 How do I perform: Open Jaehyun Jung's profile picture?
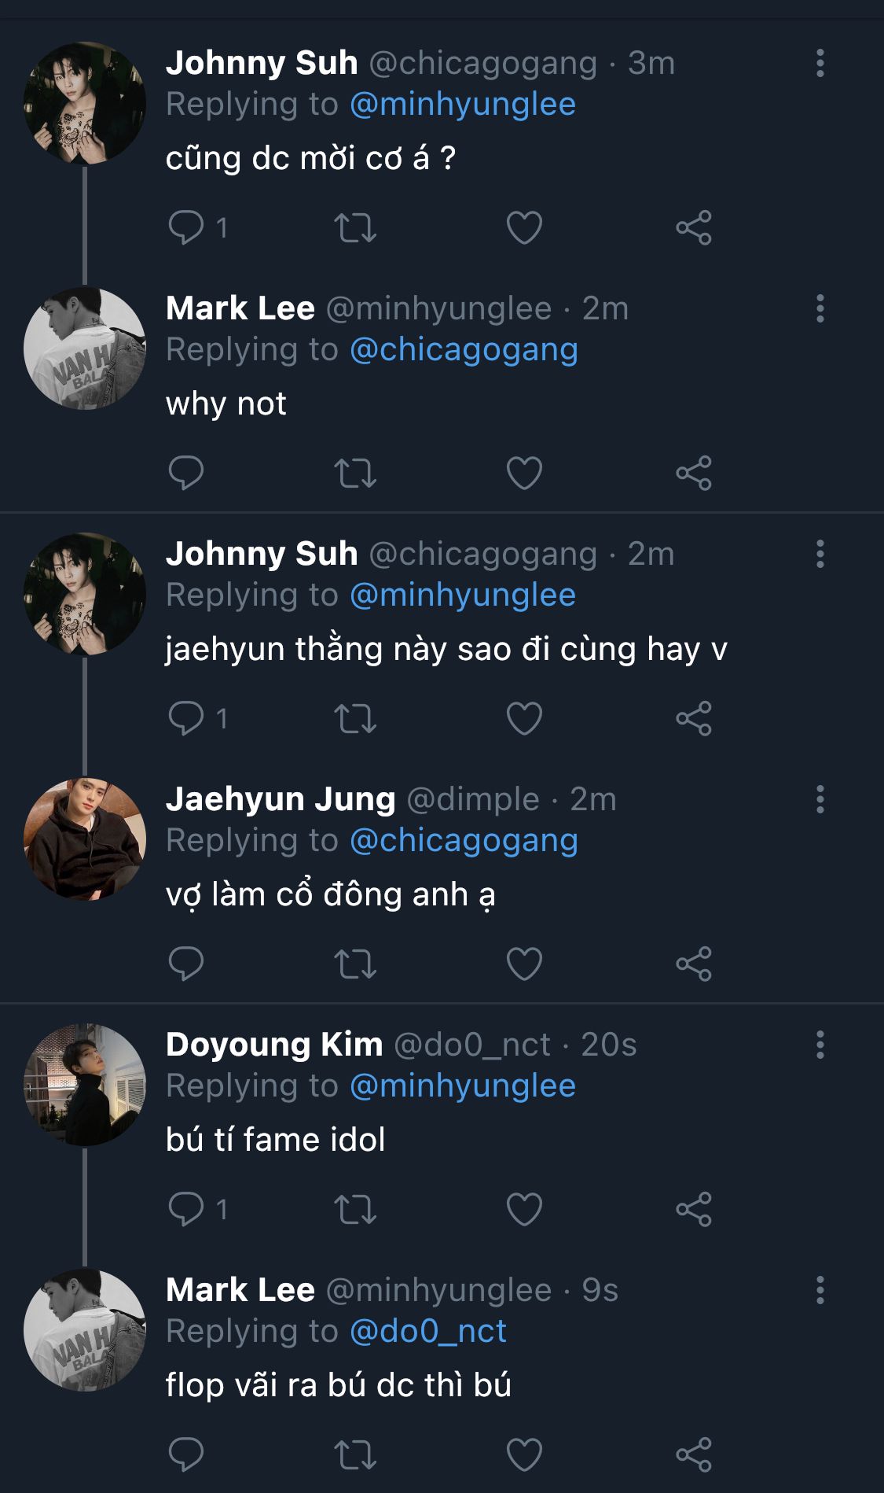point(85,839)
